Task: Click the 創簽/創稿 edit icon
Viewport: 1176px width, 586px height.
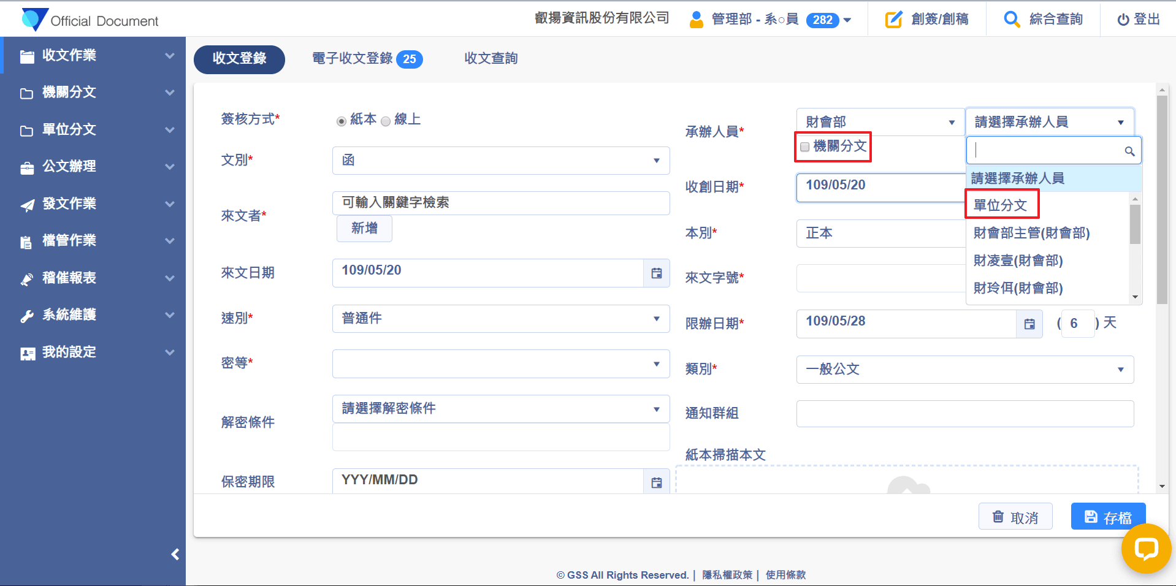Action: [893, 20]
